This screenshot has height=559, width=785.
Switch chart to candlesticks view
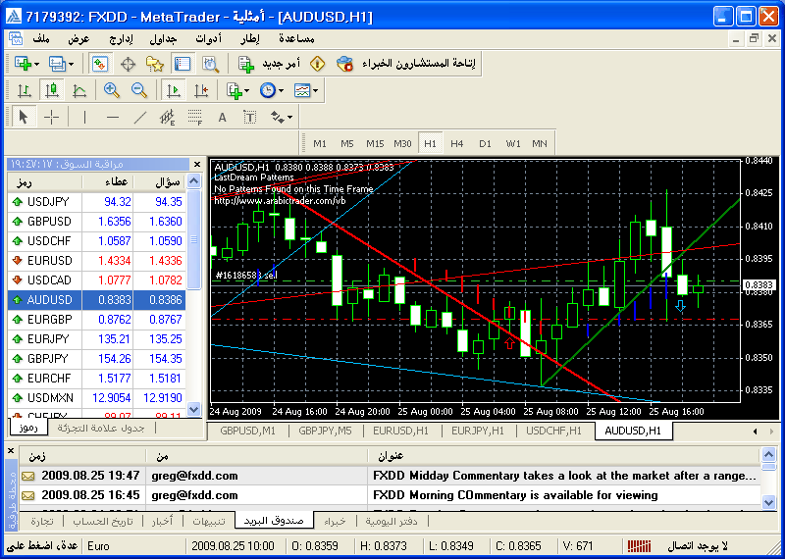[x=52, y=90]
